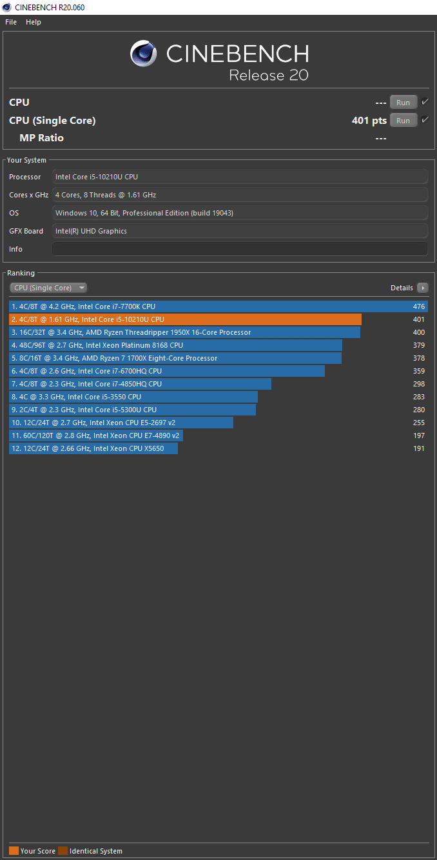Click the Cores x GHz field
Image resolution: width=437 pixels, height=860 pixels.
(x=240, y=195)
